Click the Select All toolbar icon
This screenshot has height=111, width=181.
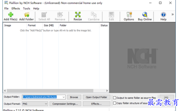[x=44, y=15]
